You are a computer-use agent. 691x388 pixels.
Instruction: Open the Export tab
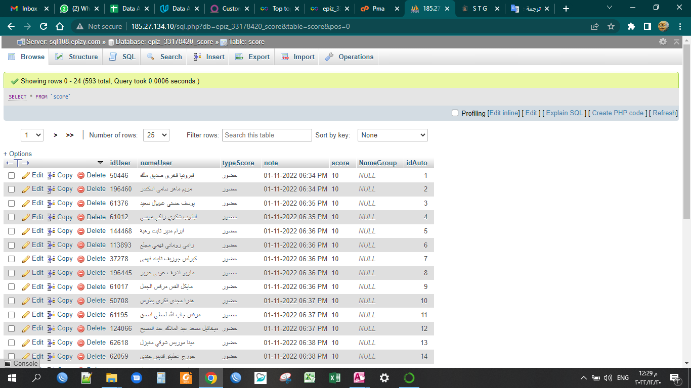[x=253, y=57]
